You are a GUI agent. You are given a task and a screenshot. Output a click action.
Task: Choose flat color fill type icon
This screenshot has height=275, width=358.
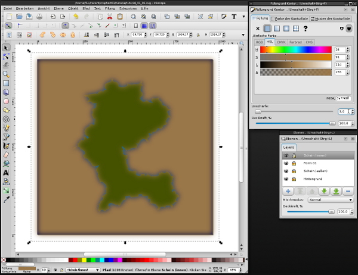(x=268, y=28)
